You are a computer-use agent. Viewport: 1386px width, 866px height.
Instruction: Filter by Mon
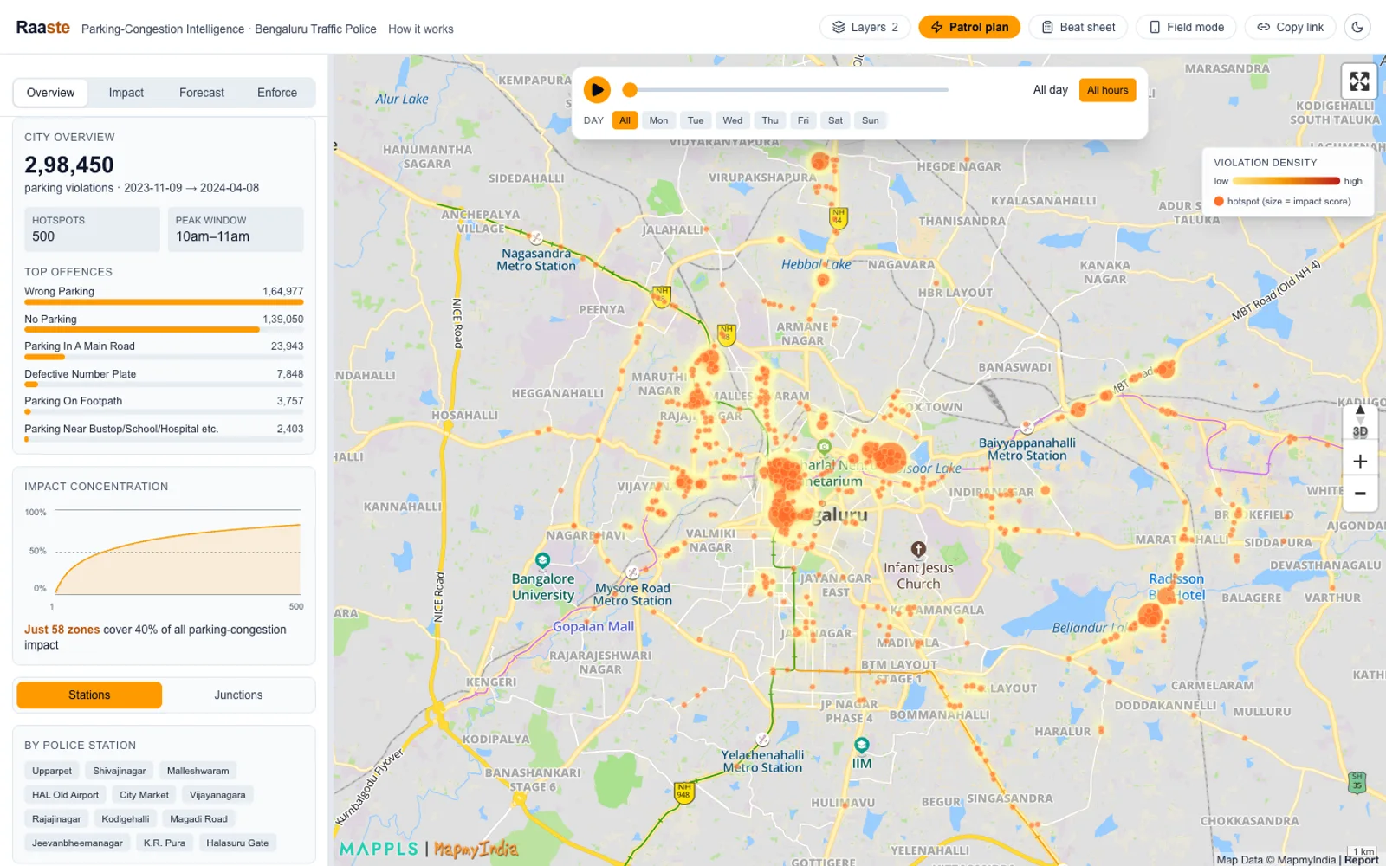pos(658,120)
